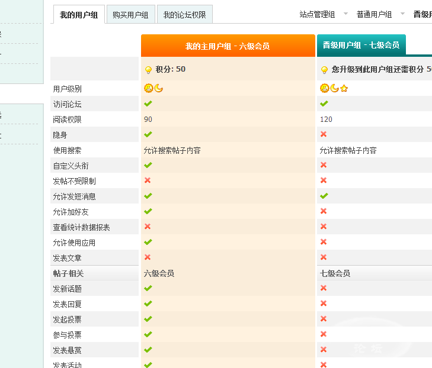This screenshot has height=368, width=432.
Task: Select the 晋级用户组 - 七级会员 header tab
Action: pyautogui.click(x=361, y=45)
